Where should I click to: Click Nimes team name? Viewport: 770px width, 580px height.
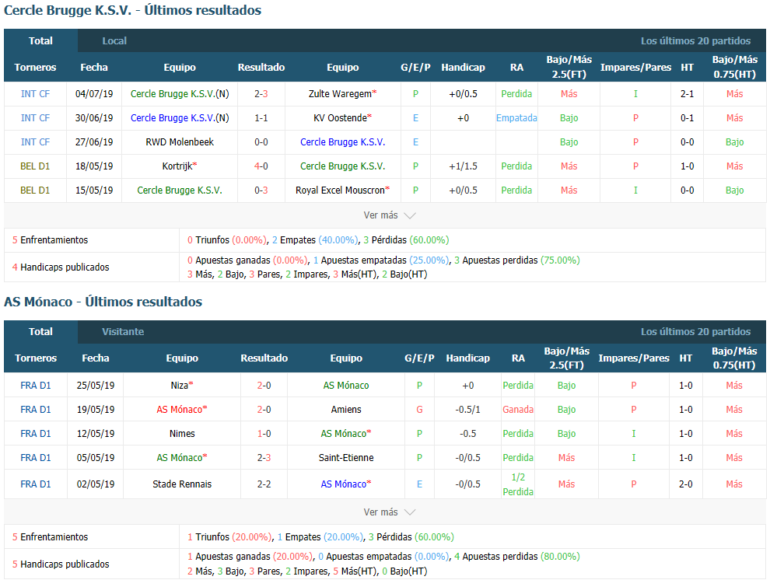(182, 433)
